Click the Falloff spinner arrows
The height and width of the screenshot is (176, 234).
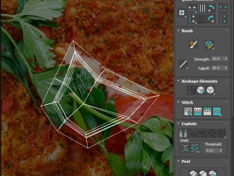[x=226, y=68]
